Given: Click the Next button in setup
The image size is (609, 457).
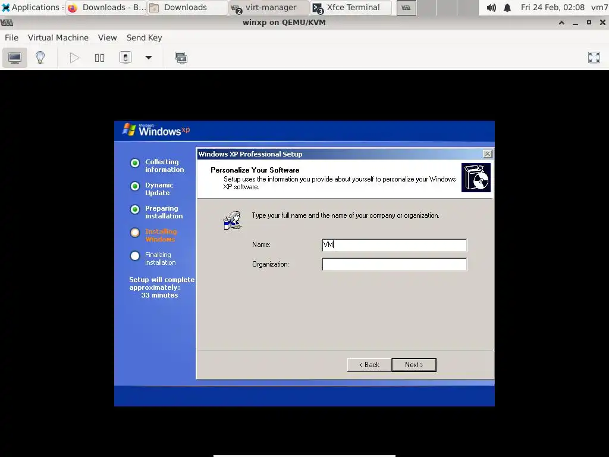Looking at the screenshot, I should coord(414,365).
